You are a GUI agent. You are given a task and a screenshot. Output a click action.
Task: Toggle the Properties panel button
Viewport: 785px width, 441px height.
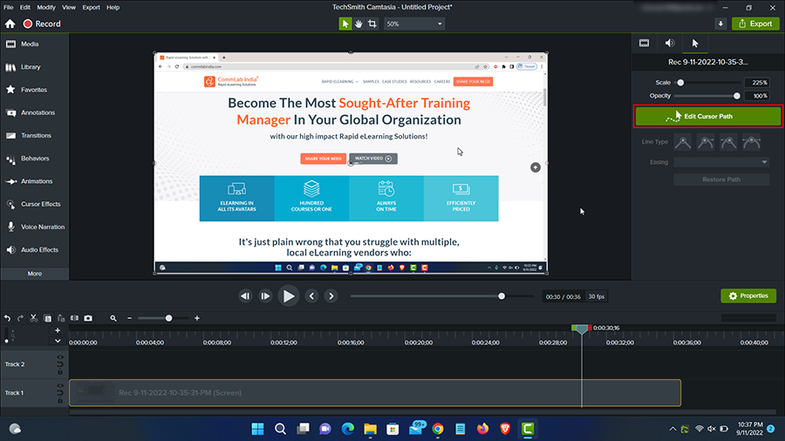748,296
